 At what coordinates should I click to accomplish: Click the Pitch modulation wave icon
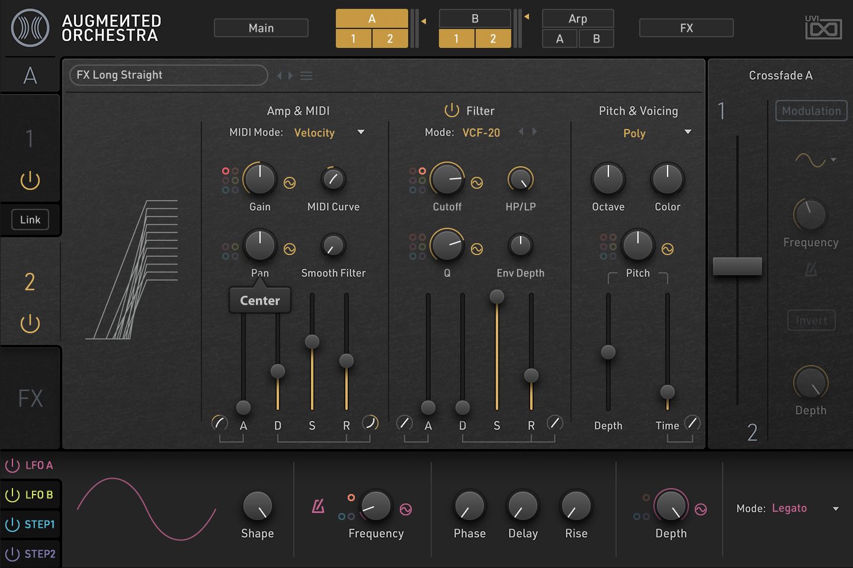668,249
